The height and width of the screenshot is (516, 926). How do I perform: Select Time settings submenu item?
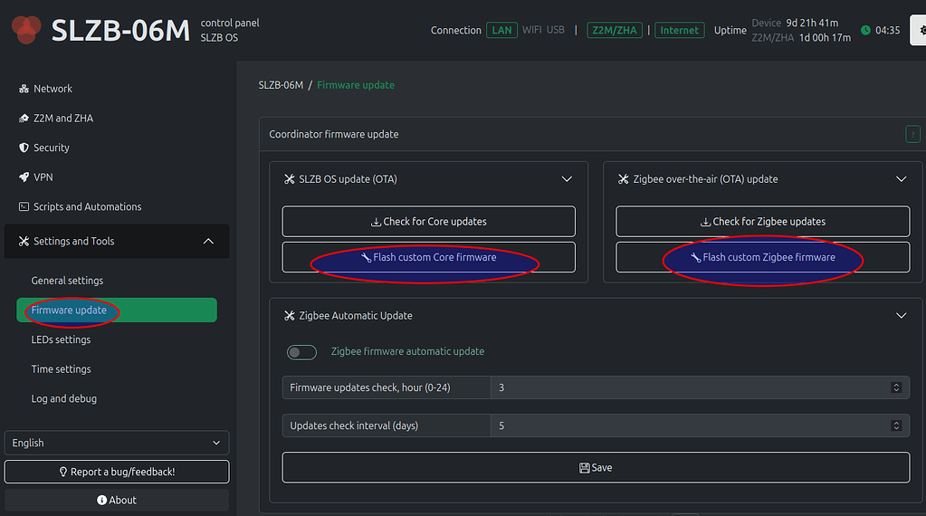[x=61, y=369]
